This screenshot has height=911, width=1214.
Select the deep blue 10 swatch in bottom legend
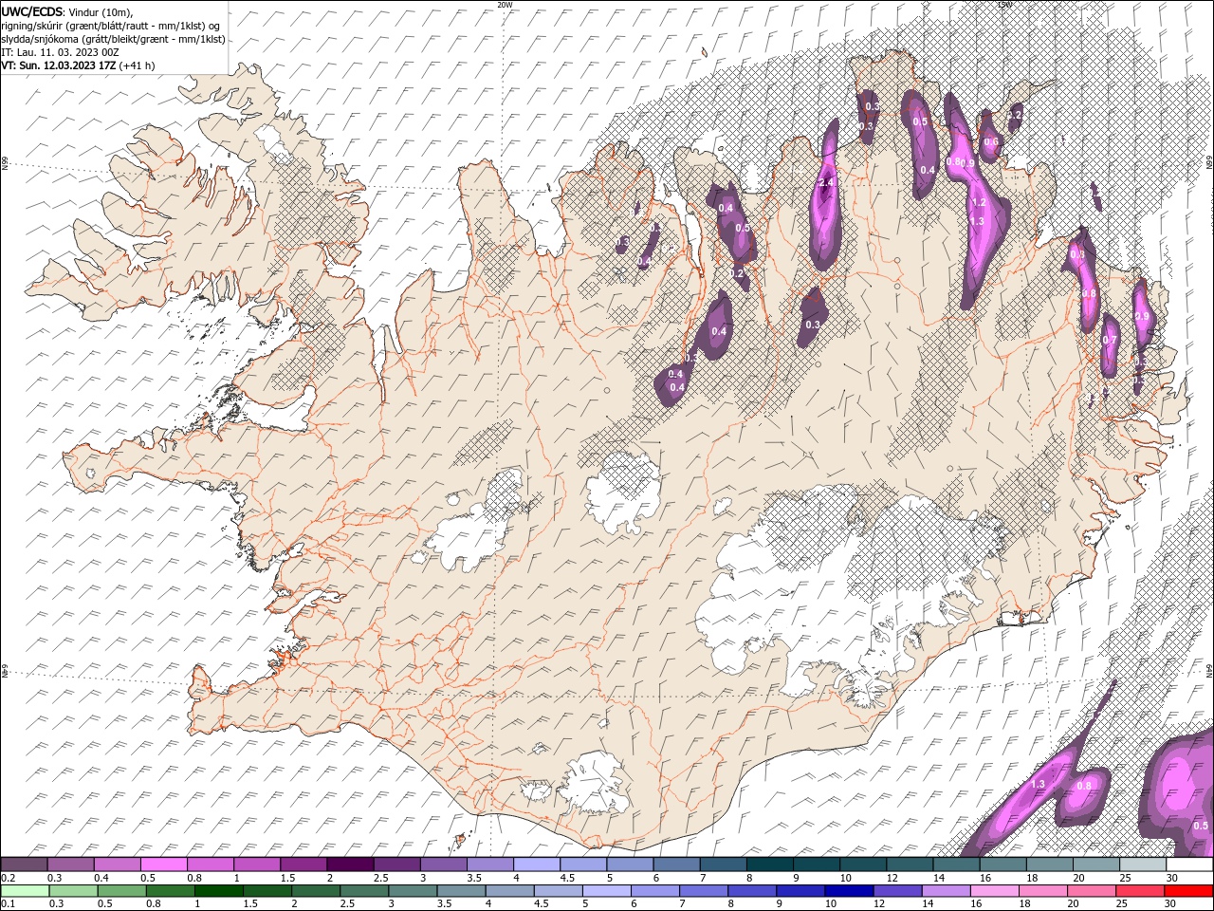coord(849,890)
